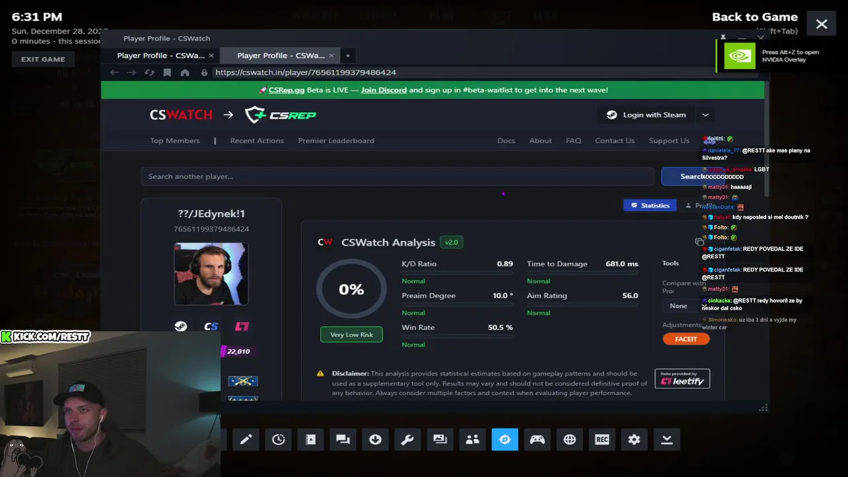848x477 pixels.
Task: Click the Very Low Risk badge
Action: pyautogui.click(x=351, y=335)
